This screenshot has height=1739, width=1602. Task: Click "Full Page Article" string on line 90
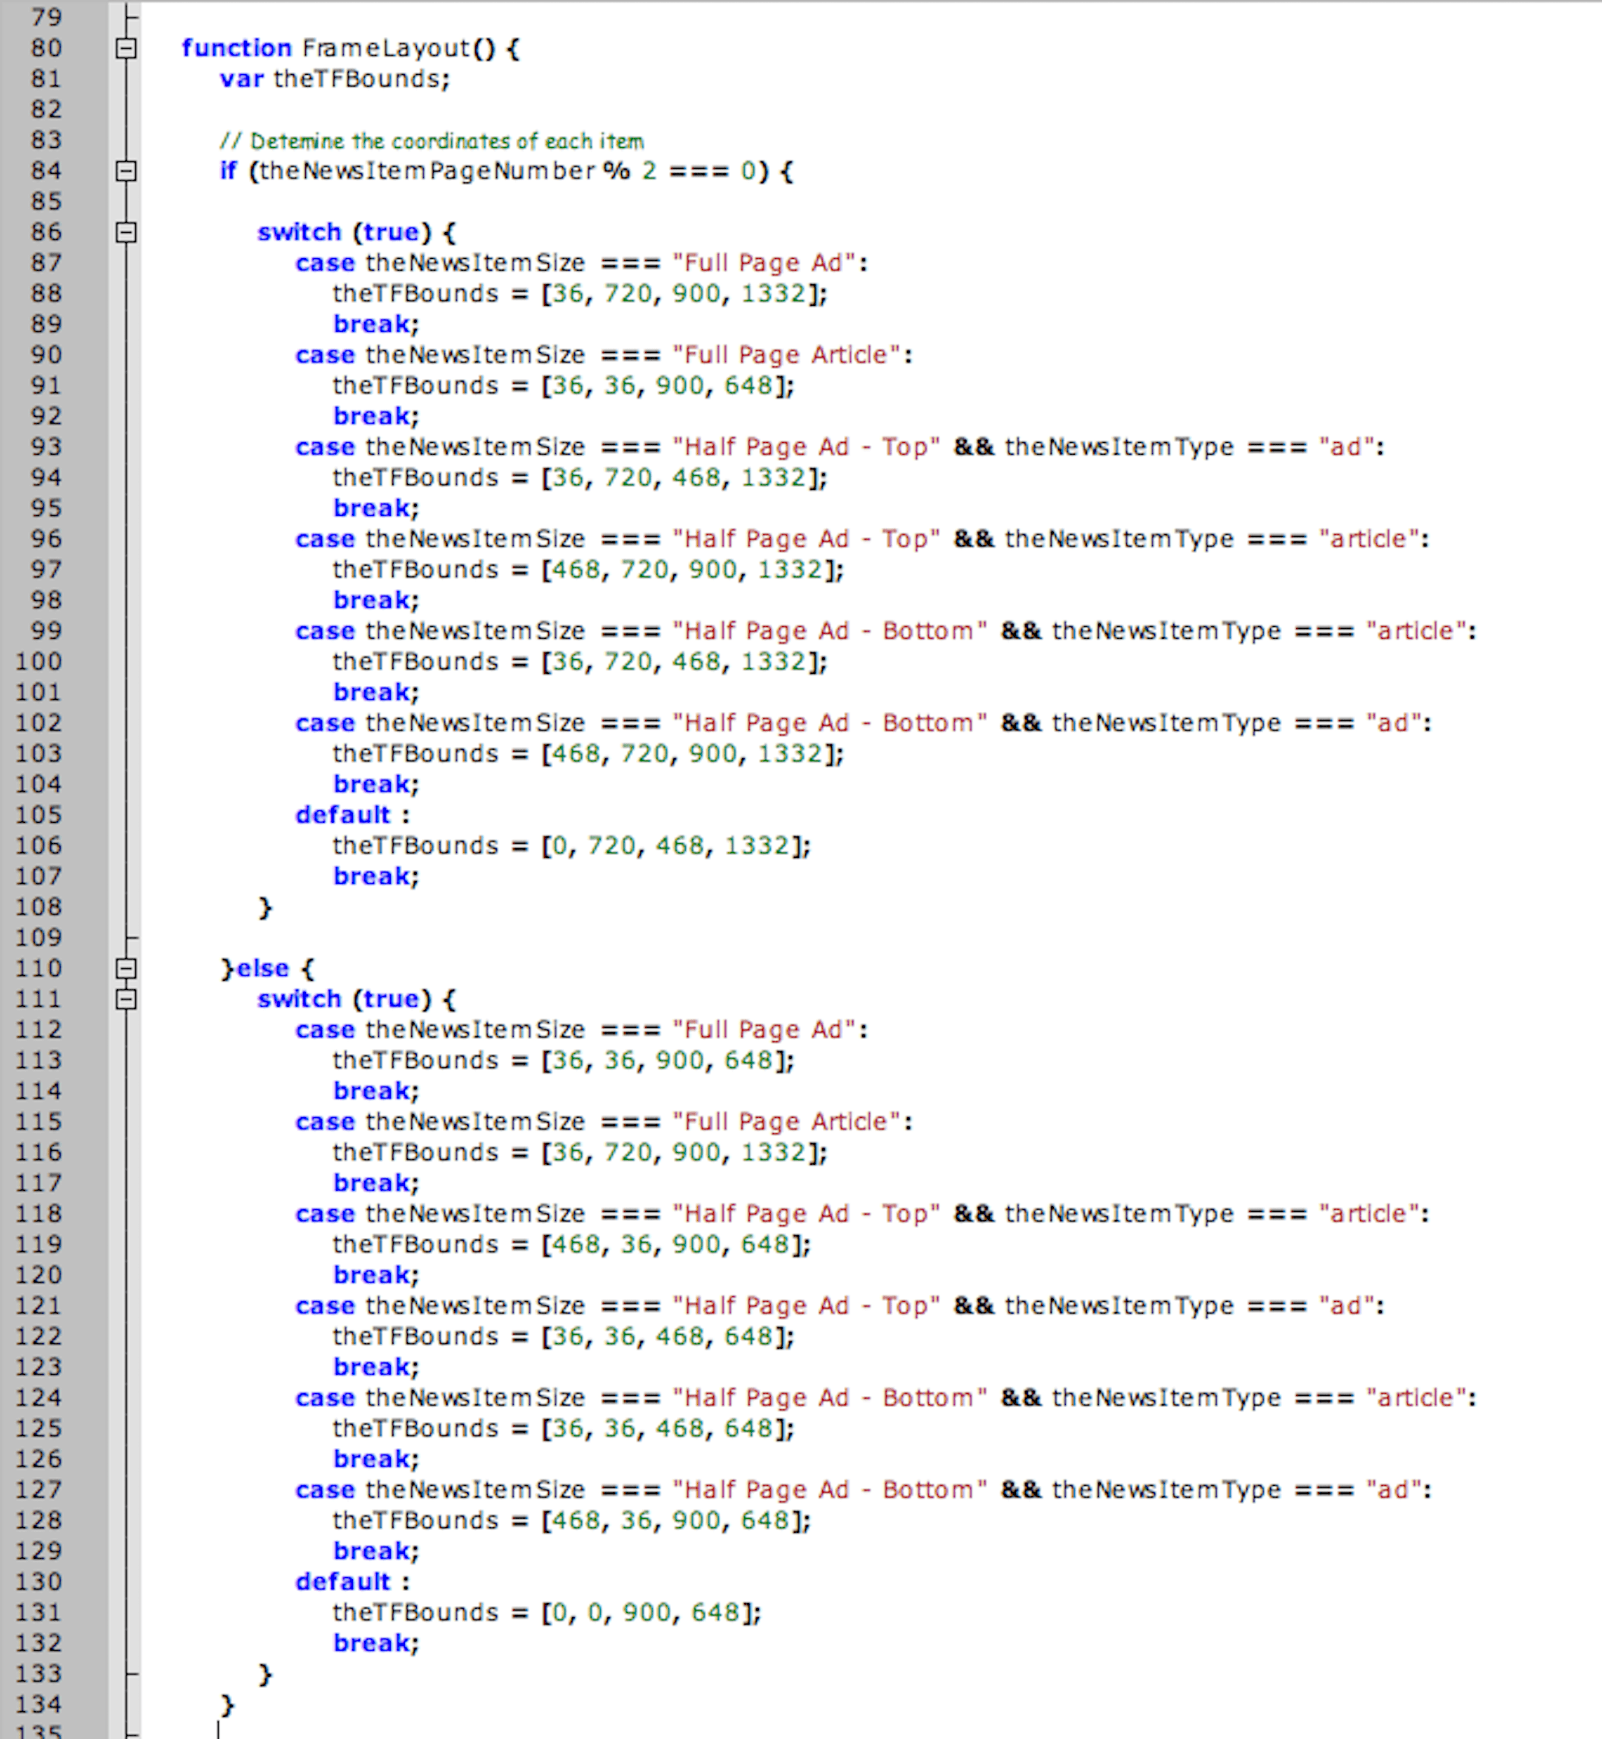click(787, 356)
